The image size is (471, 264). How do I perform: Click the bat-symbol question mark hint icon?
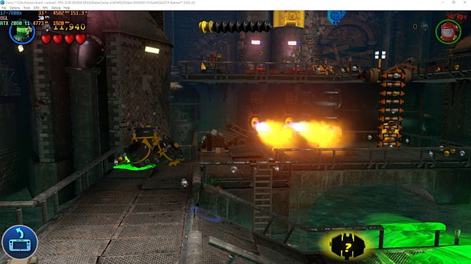pos(348,246)
